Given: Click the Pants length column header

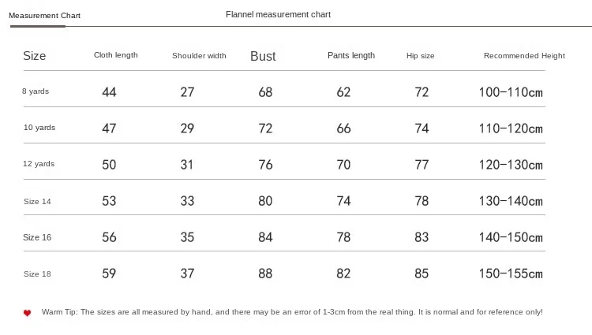Looking at the screenshot, I should click(x=351, y=55).
